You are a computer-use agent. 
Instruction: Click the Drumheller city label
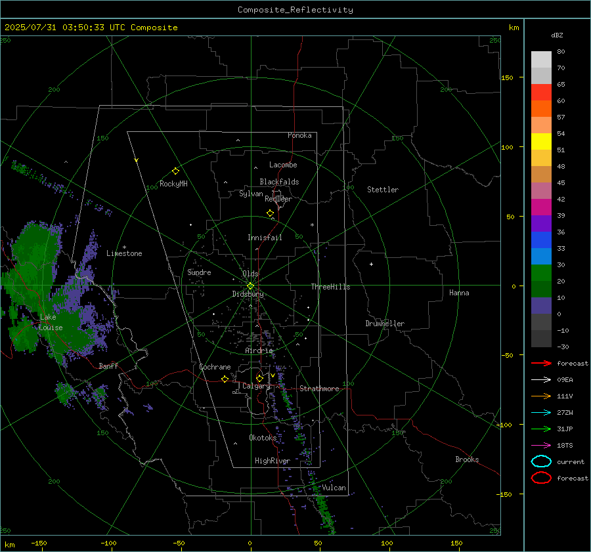tap(385, 324)
